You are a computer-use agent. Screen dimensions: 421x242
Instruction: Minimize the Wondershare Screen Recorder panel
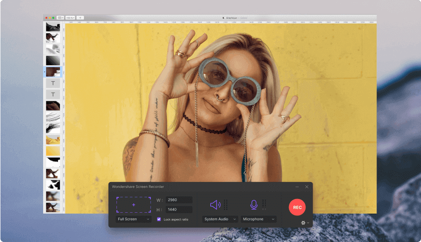pyautogui.click(x=297, y=187)
